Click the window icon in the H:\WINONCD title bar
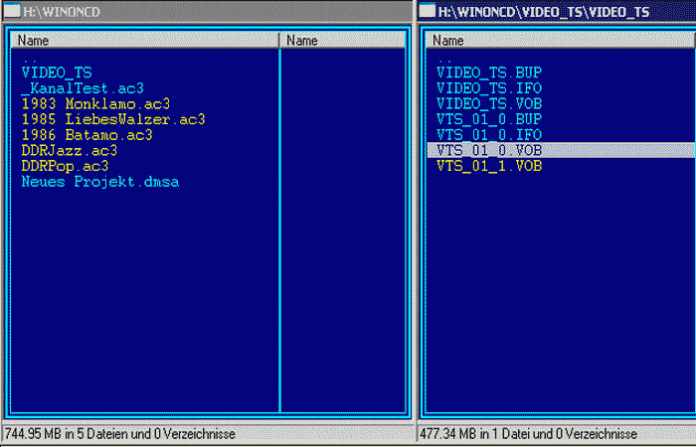This screenshot has height=447, width=696. coord(10,11)
